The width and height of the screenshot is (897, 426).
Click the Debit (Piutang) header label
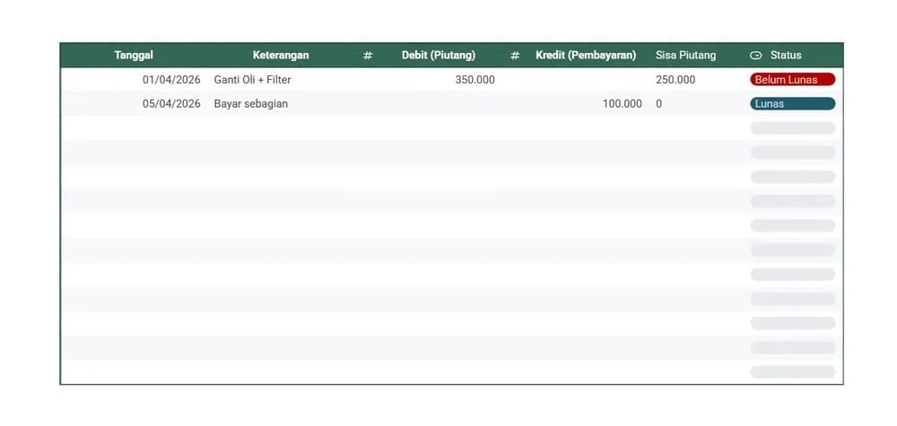click(438, 56)
